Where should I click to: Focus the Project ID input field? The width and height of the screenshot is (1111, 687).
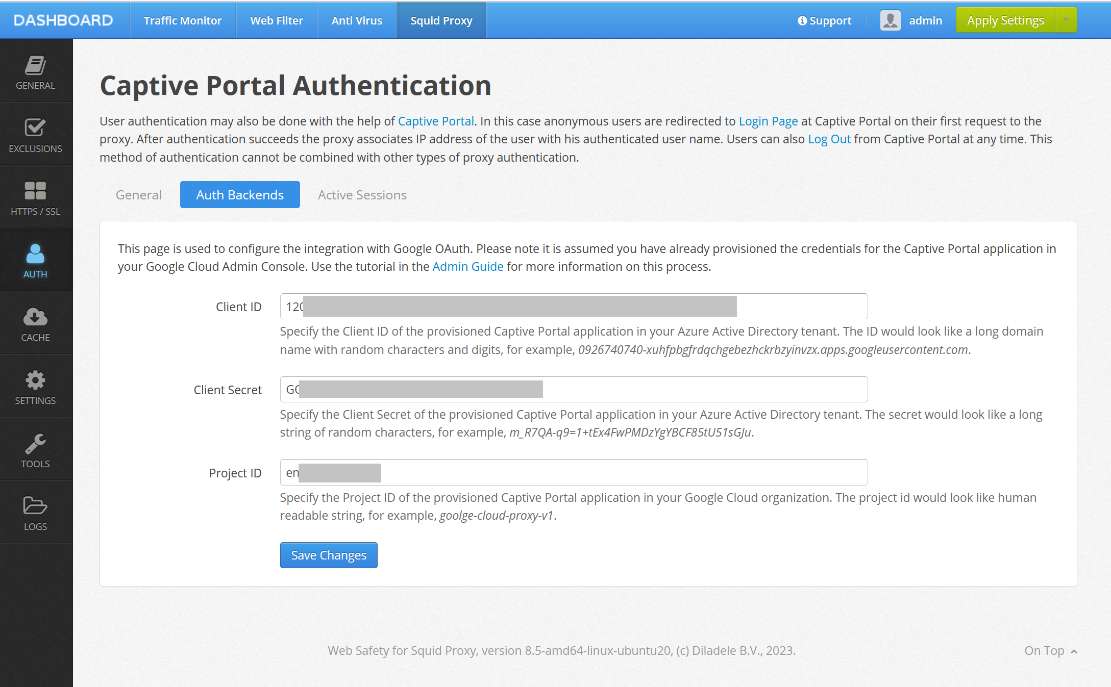[574, 472]
